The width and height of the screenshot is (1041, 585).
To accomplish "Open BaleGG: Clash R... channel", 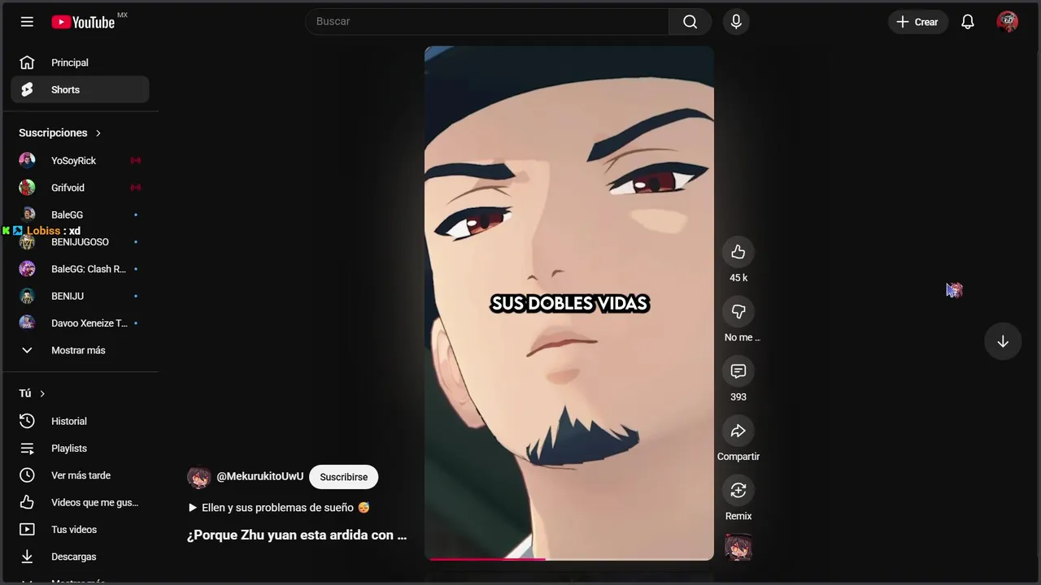I will pyautogui.click(x=80, y=269).
